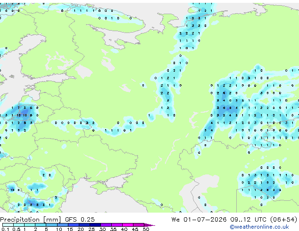Screen dimensions: 299x231
Task: Choose the 30–35 mm purple swatch
Action: point(106,225)
